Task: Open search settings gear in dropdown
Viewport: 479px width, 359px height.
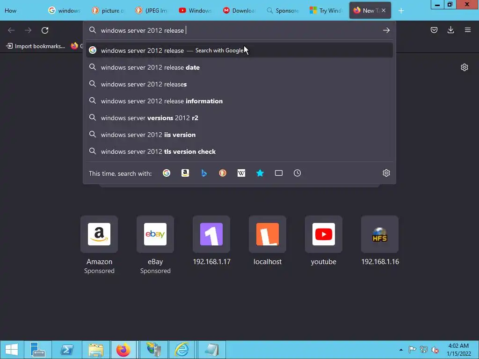Action: coord(386,173)
